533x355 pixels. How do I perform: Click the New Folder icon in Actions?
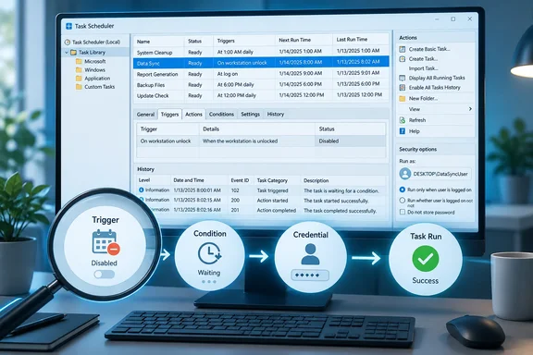coord(403,99)
